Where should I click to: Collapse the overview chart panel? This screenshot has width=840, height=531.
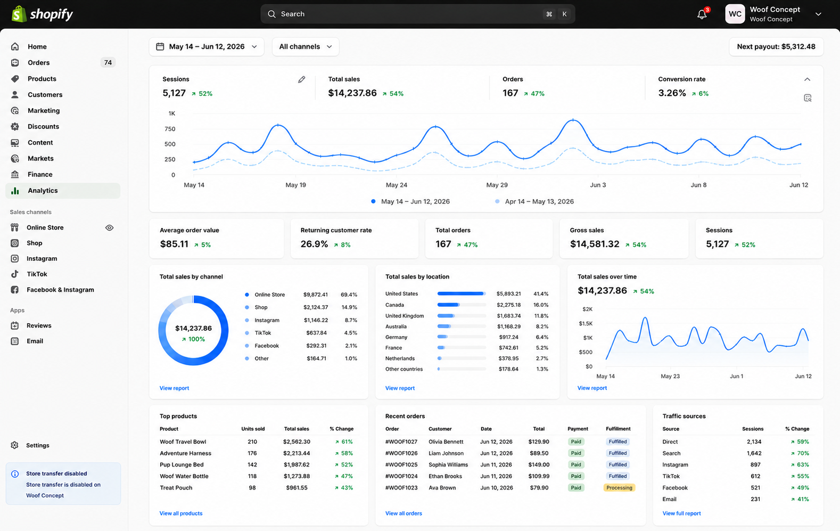pyautogui.click(x=808, y=79)
